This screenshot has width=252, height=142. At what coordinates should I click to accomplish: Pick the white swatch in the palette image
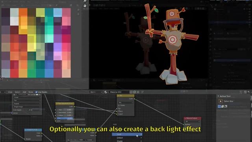click(x=14, y=21)
